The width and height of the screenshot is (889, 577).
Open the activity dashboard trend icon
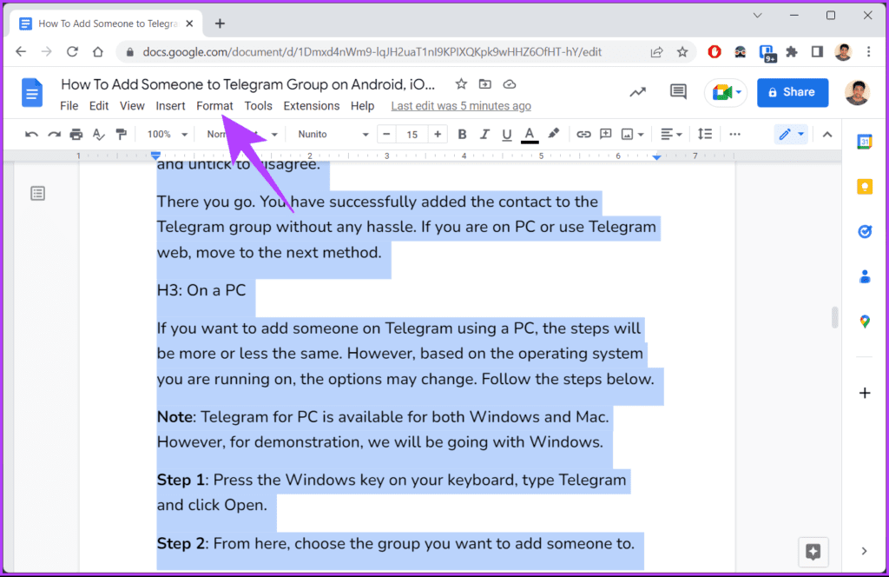[x=638, y=92]
